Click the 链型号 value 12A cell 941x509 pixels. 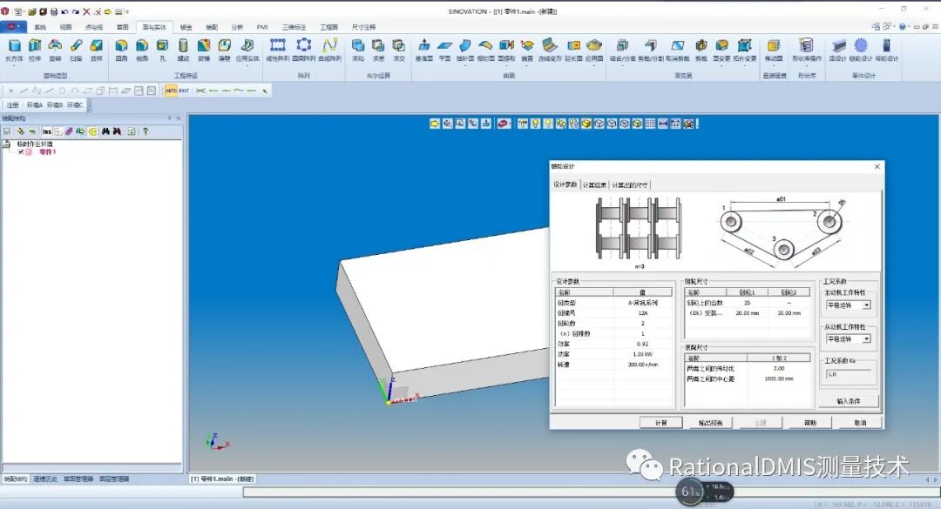click(642, 313)
